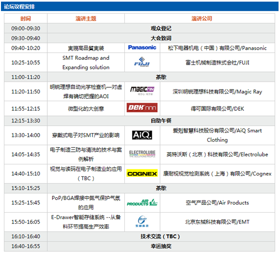Click the AiQ logo
Screen dimensions: 280x256
coord(142,135)
